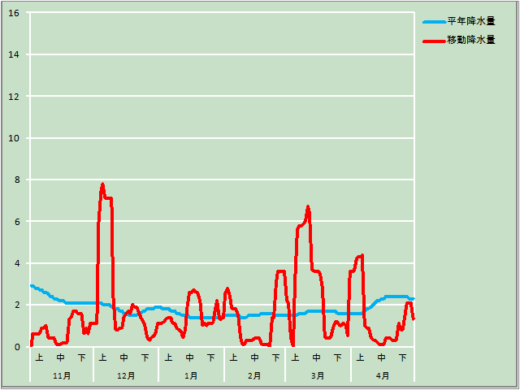Select the 中 label above 3月
Viewport: 520px width, 390px height.
coord(317,357)
